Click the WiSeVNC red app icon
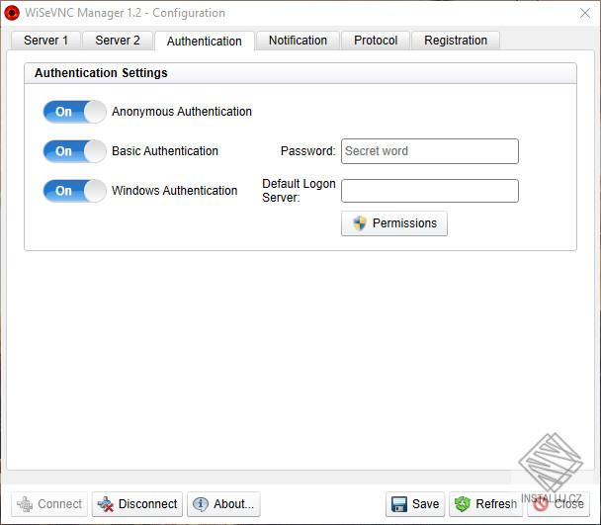The image size is (601, 525). point(12,12)
